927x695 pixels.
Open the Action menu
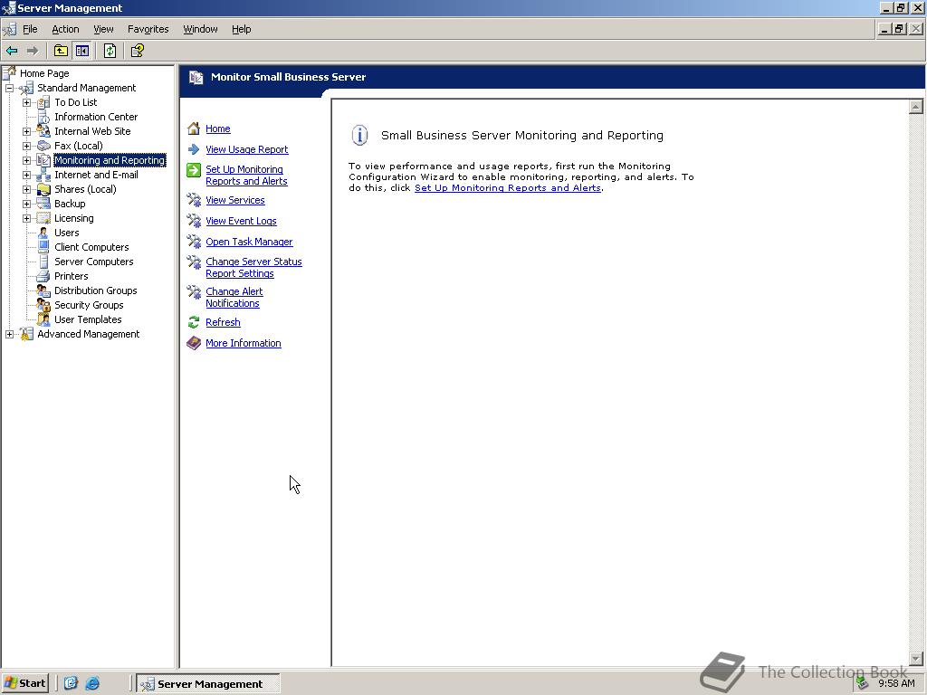pyautogui.click(x=65, y=29)
